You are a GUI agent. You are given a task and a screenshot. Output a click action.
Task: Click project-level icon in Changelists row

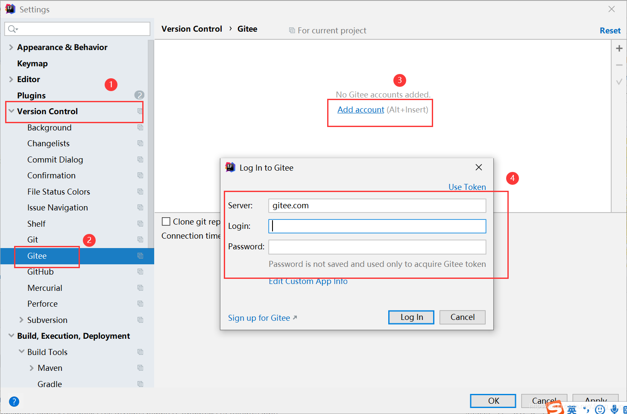pyautogui.click(x=140, y=143)
